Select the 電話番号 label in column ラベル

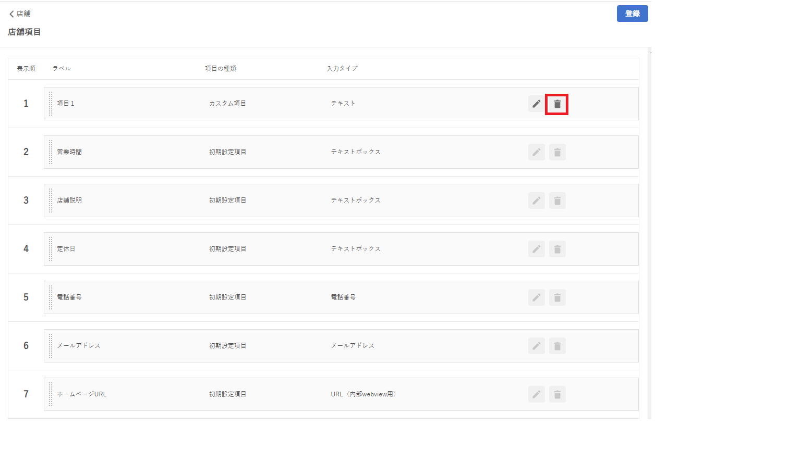tap(69, 297)
